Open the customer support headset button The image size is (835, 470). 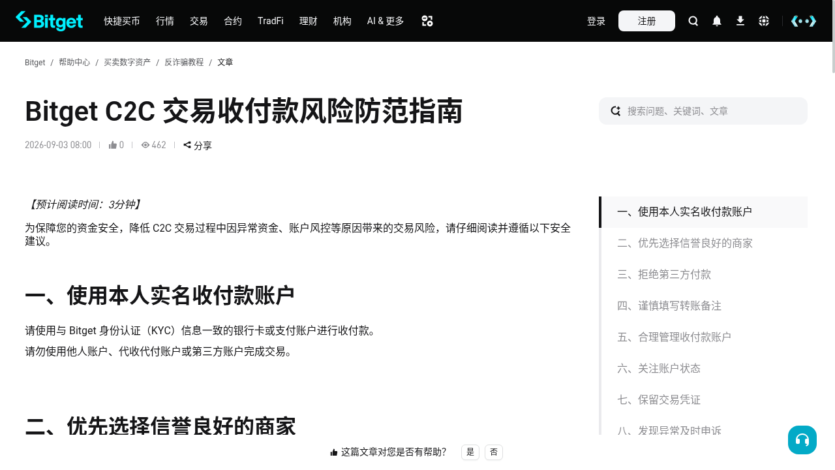(802, 440)
